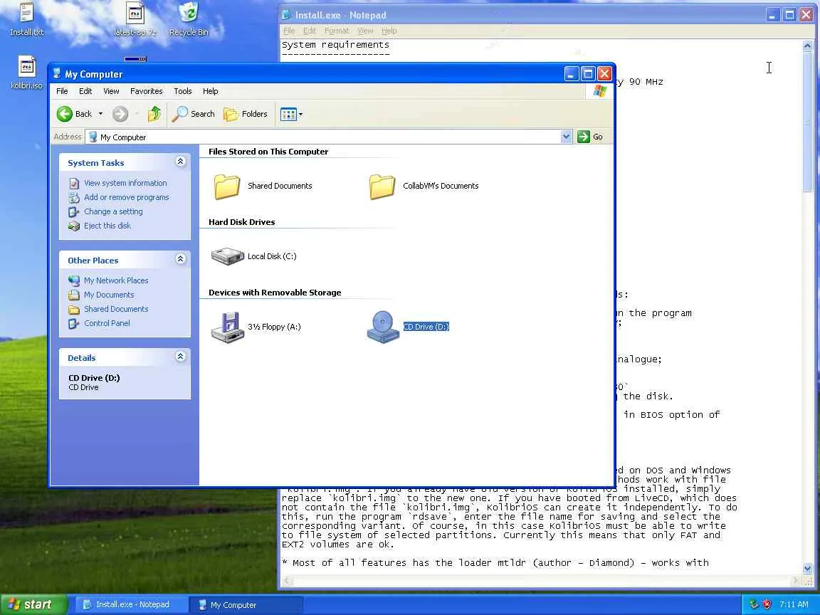Click the Safely Remove Hardware tray icon
The image size is (820, 615).
[x=754, y=604]
